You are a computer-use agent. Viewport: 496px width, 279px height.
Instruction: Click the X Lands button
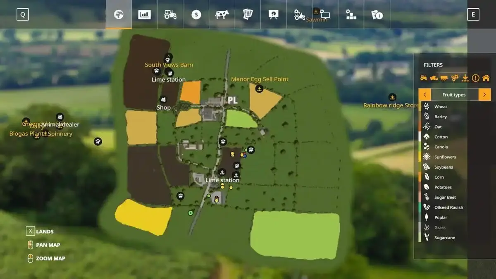pyautogui.click(x=30, y=231)
